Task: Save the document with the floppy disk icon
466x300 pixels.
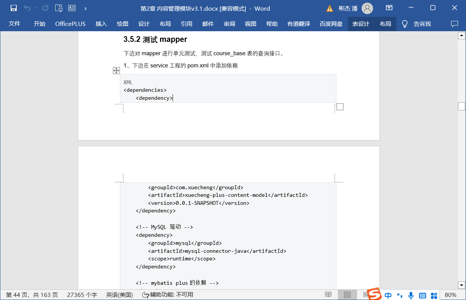Action: pyautogui.click(x=14, y=8)
